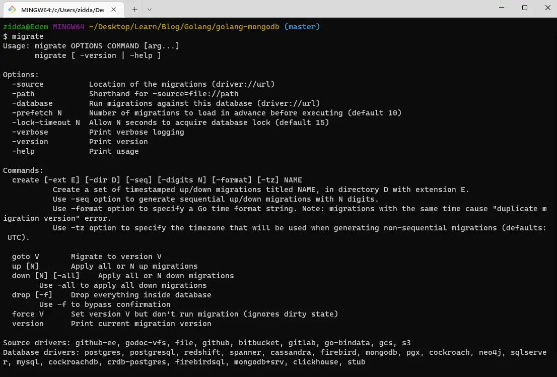Click the green 'zidda@Edem' prompt text
The height and width of the screenshot is (377, 557).
[26, 26]
